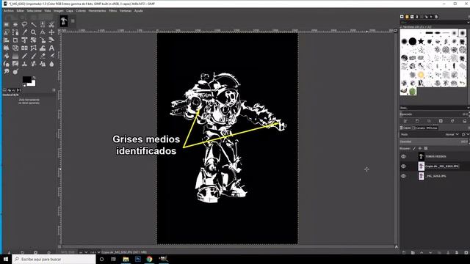The width and height of the screenshot is (470, 264).
Task: Select the Bucket Fill tool
Action: coord(7,56)
